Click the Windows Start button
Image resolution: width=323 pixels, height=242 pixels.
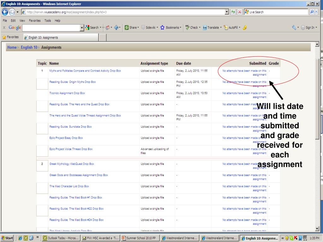tap(8, 238)
